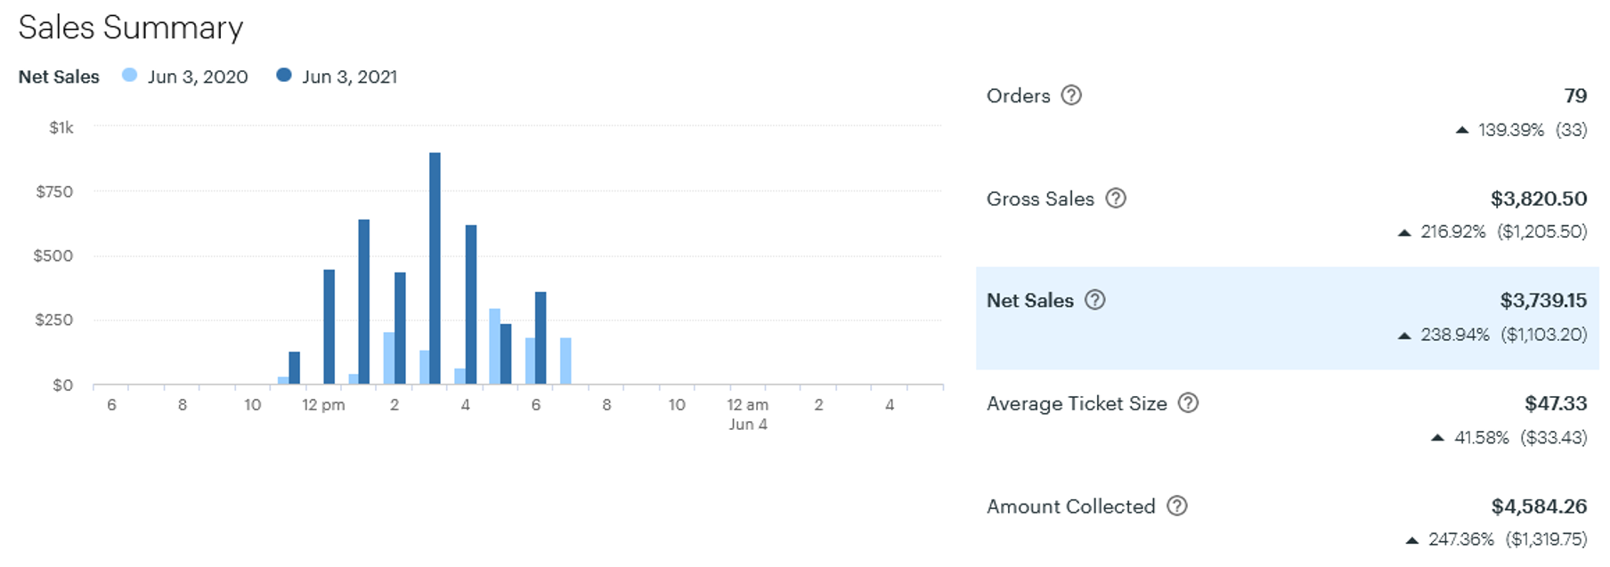Click the question mark beside Net Sales

[1094, 300]
